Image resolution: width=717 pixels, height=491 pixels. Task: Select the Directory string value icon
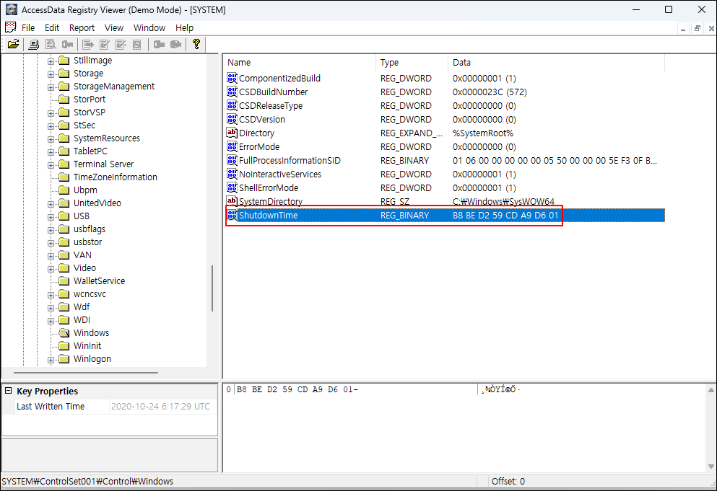[233, 133]
